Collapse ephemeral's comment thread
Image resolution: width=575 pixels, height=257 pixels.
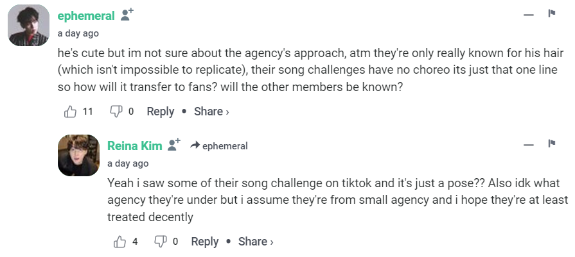[529, 14]
